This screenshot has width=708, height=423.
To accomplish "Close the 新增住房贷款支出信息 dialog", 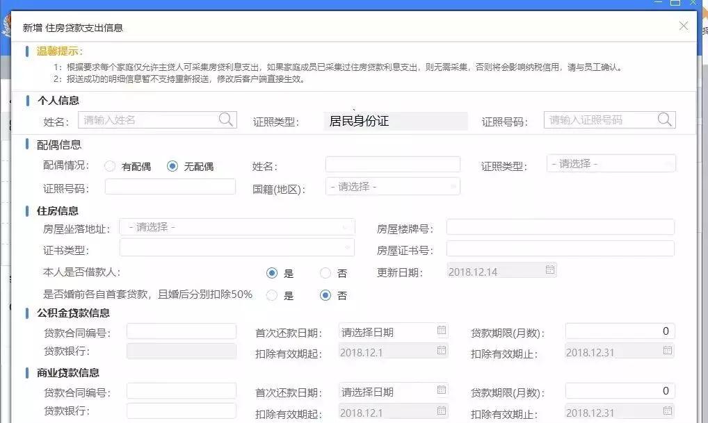I will pyautogui.click(x=682, y=25).
